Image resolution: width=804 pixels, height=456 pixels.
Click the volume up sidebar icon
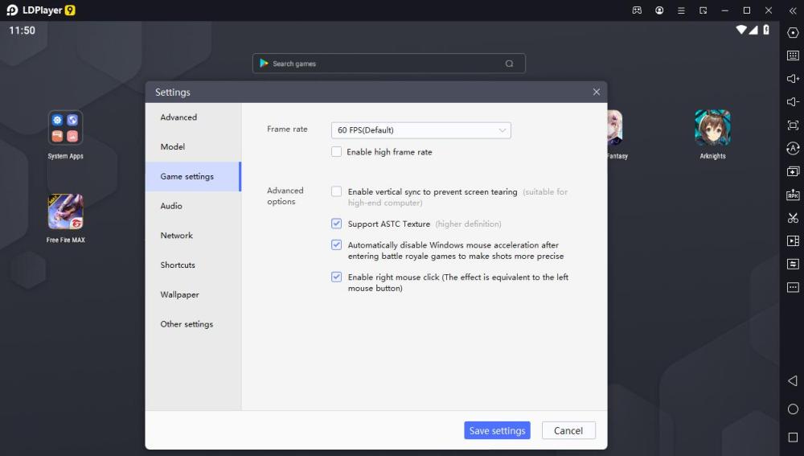[793, 79]
